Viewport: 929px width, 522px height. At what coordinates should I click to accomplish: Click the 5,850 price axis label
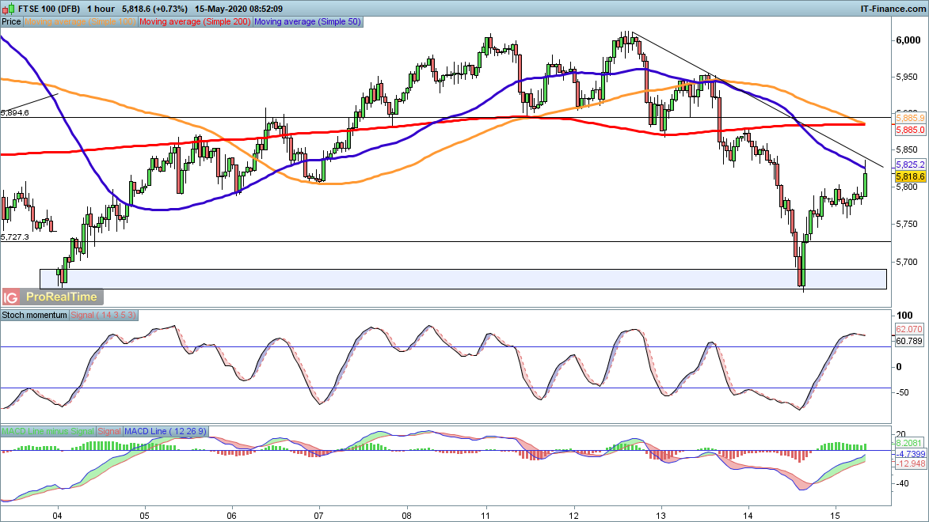(x=907, y=149)
